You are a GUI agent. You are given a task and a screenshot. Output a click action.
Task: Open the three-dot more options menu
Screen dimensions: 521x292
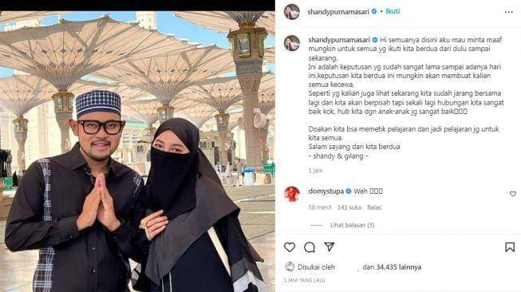(509, 12)
